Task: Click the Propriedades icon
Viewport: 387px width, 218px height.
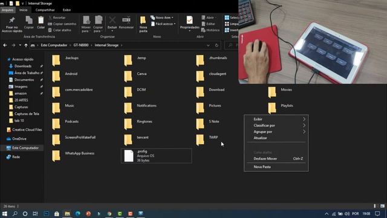Action: [189, 20]
